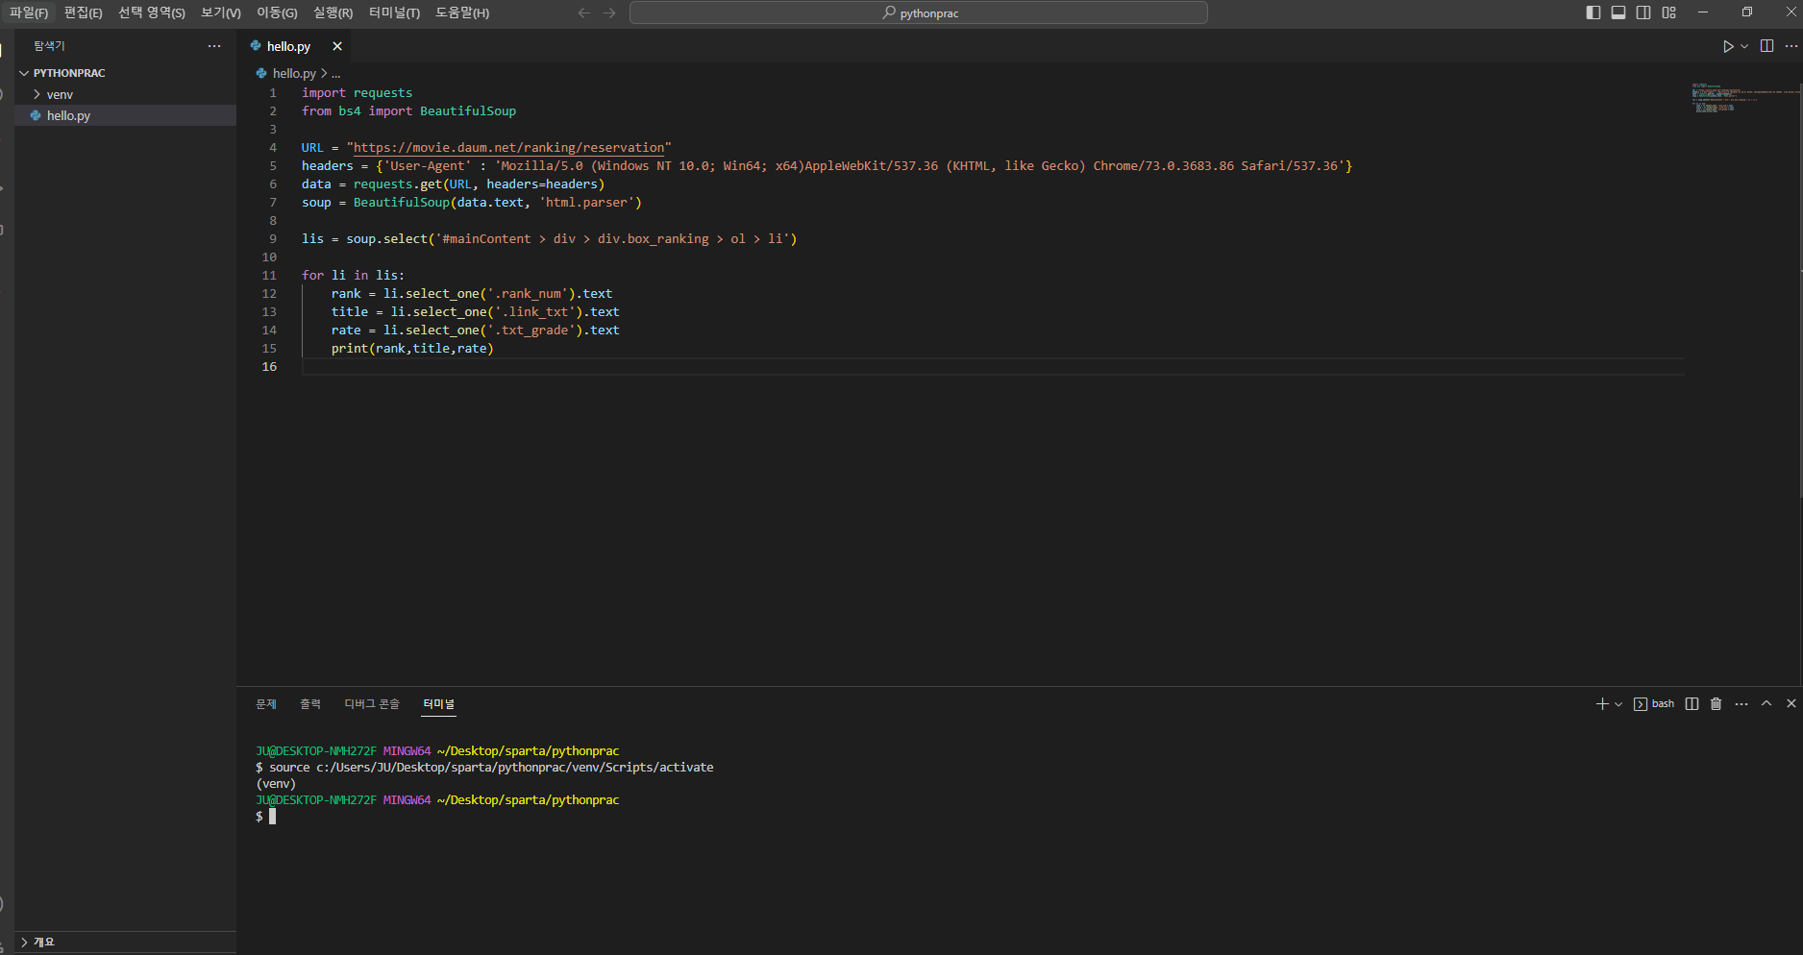This screenshot has height=955, width=1803.
Task: Open the 실행(R) menu
Action: [333, 12]
